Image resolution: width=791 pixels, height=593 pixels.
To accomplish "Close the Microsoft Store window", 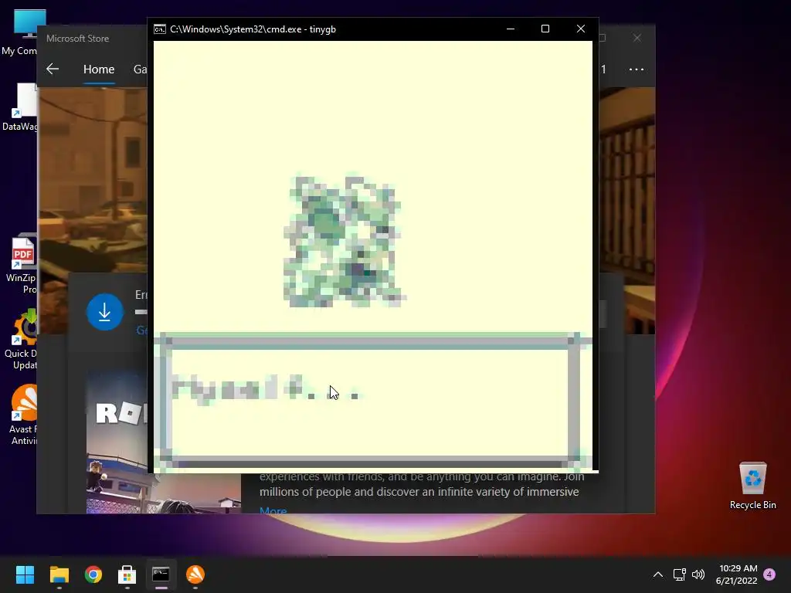I will pos(637,38).
